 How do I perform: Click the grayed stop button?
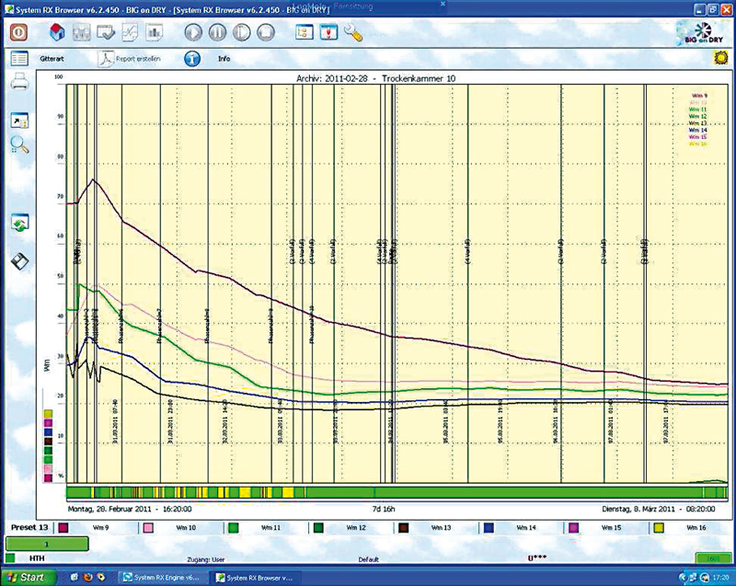(x=266, y=32)
